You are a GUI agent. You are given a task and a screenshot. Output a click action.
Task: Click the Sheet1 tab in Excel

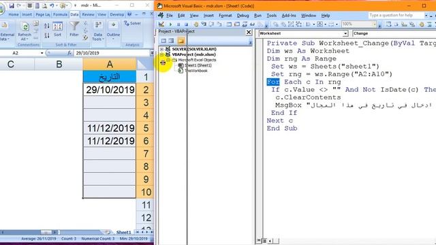click(123, 232)
